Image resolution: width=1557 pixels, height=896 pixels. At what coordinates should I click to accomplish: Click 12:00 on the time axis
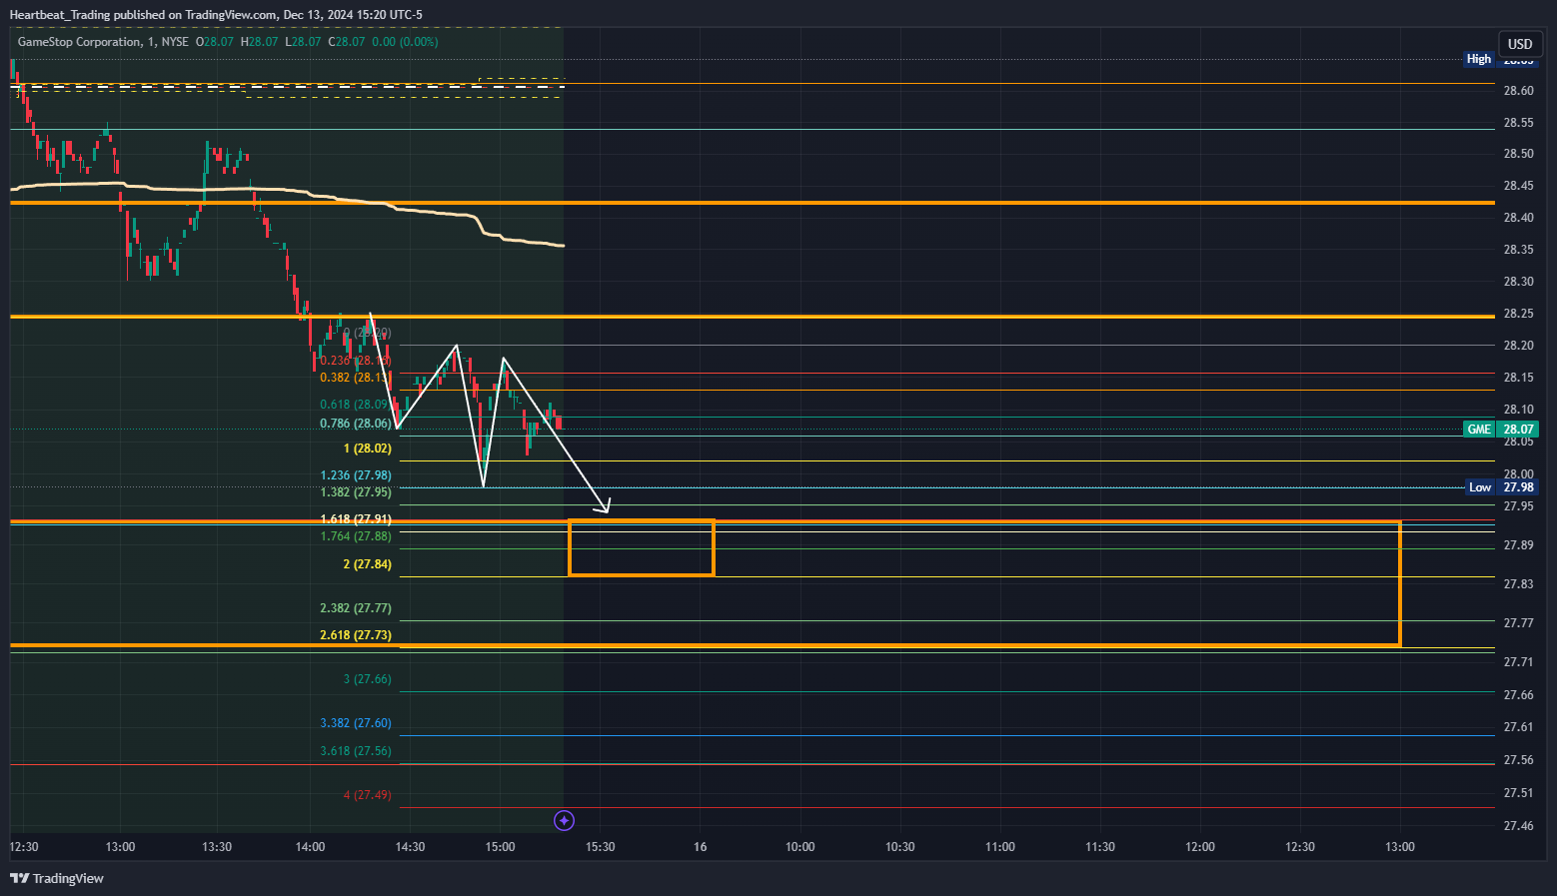coord(1200,847)
